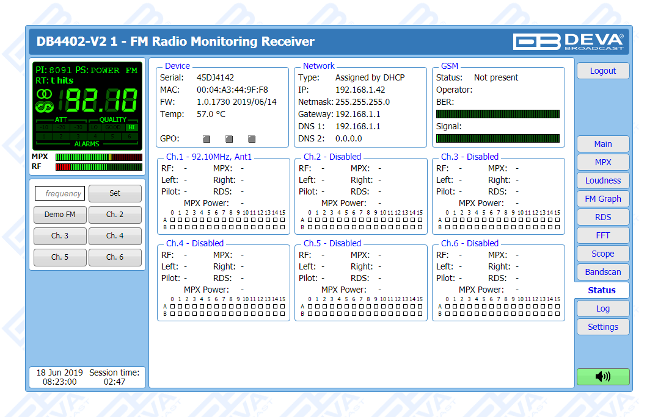Click the second GPO indicator square
This screenshot has width=658, height=417.
point(230,139)
